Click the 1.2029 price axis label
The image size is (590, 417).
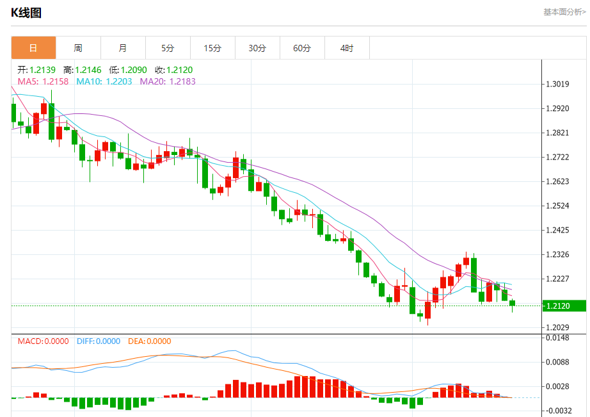pos(557,327)
